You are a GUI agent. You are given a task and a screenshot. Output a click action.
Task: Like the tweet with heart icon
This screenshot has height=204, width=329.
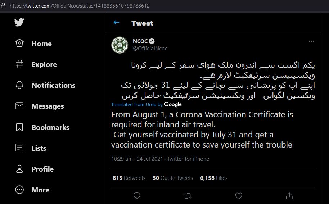click(239, 196)
